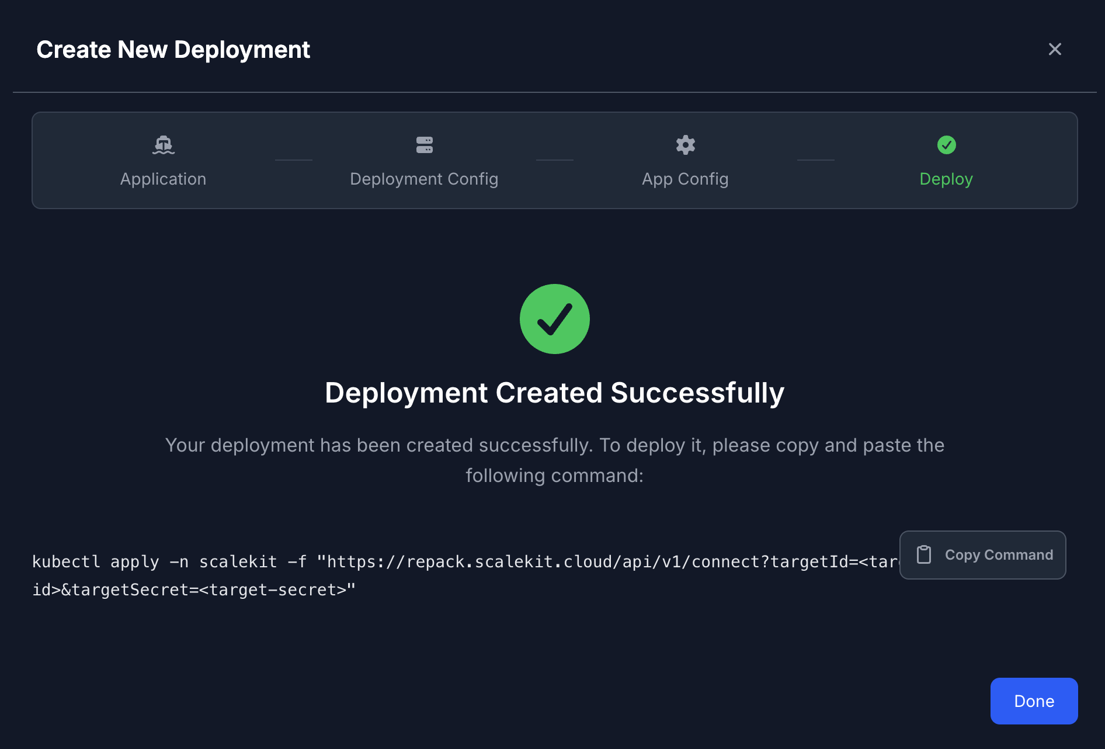The height and width of the screenshot is (749, 1105).
Task: Copy the kubectl command with Copy Command
Action: [983, 555]
